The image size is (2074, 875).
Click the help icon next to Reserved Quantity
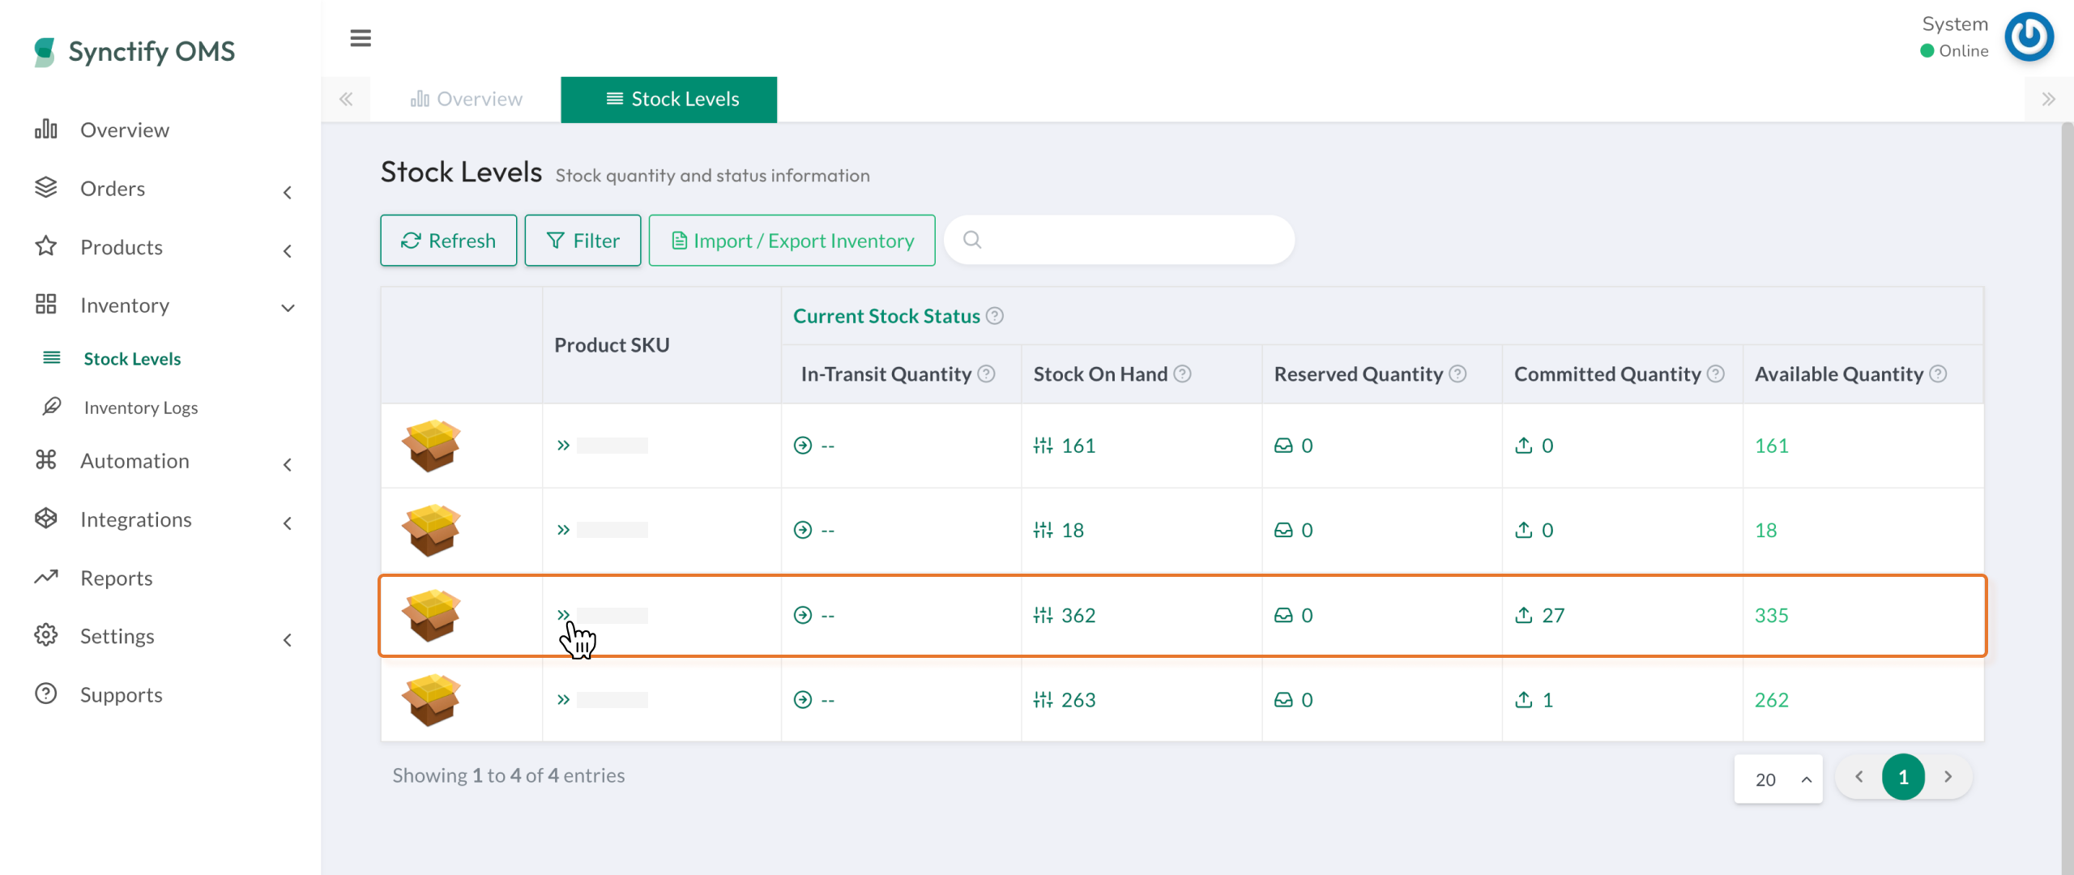click(x=1457, y=373)
